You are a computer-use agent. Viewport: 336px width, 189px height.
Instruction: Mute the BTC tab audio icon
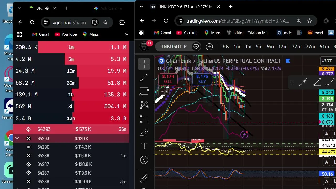[47, 8]
